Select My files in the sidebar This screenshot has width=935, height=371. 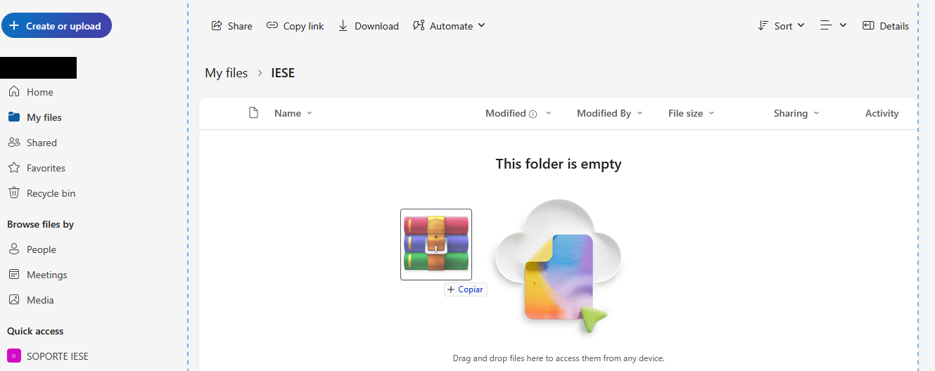pyautogui.click(x=44, y=117)
